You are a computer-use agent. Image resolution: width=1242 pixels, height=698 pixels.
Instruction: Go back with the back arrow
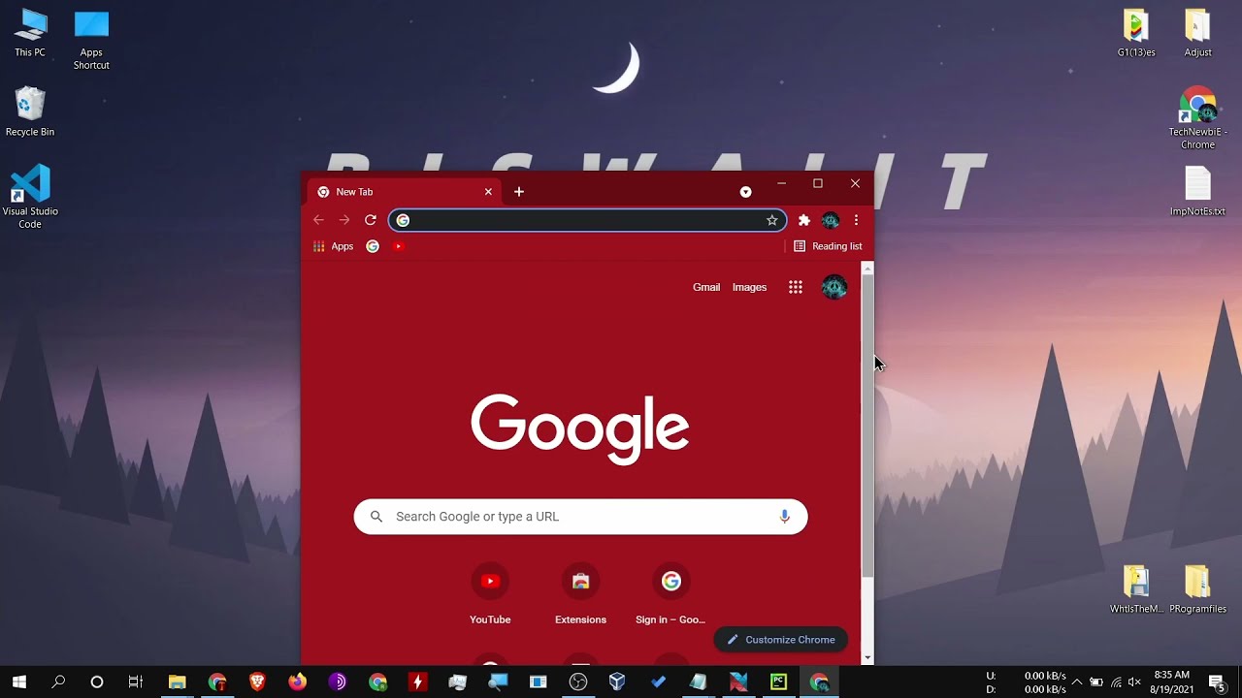pos(318,220)
